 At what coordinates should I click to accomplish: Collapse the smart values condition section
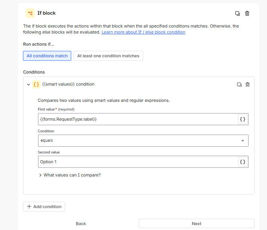pos(29,84)
